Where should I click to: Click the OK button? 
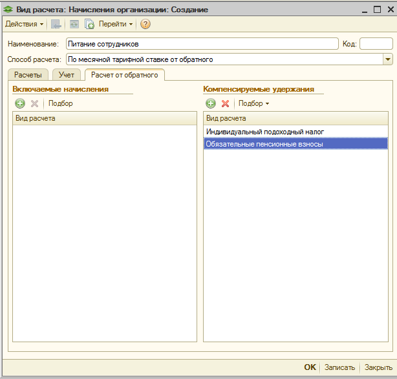click(310, 367)
